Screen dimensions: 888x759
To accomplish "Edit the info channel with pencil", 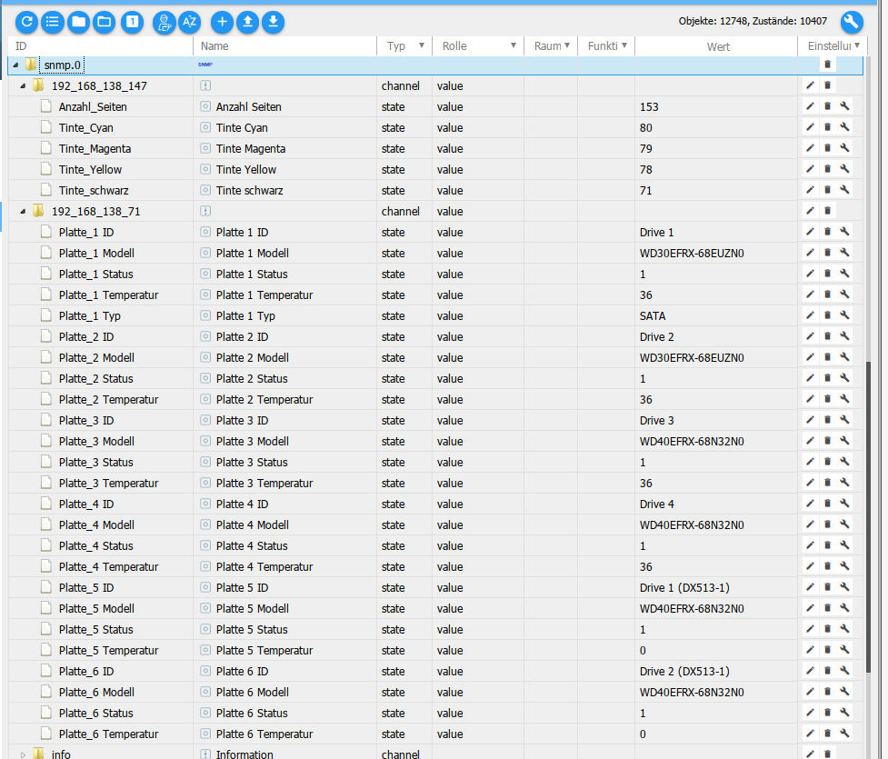I will [x=811, y=754].
